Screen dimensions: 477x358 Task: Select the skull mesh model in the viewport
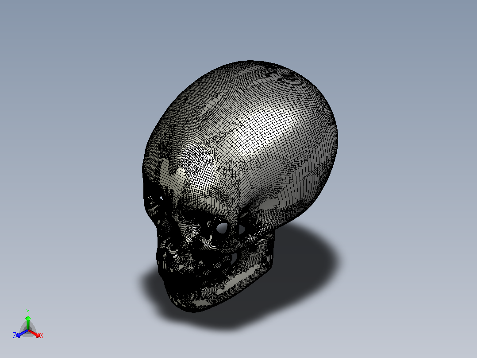pyautogui.click(x=240, y=186)
